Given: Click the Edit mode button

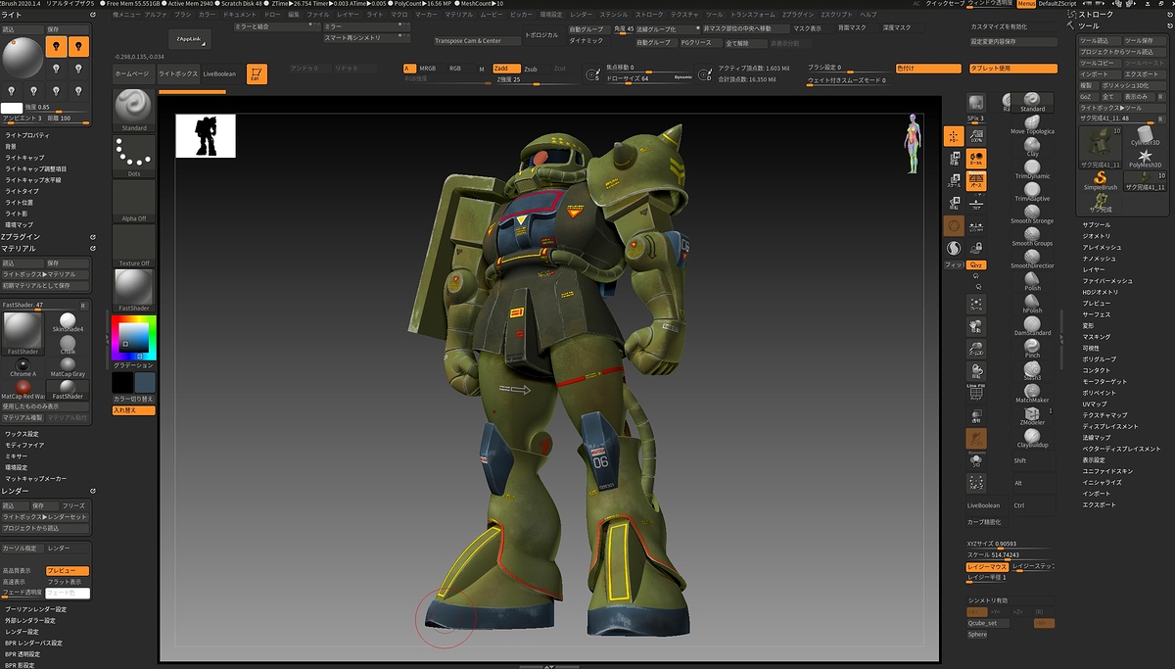Looking at the screenshot, I should tap(258, 73).
